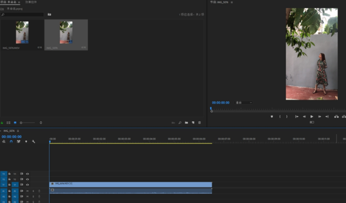Toggle Linked Selection in timeline
This screenshot has width=346, height=203.
pyautogui.click(x=18, y=142)
